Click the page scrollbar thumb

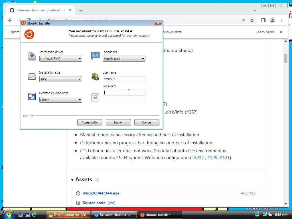click(285, 59)
